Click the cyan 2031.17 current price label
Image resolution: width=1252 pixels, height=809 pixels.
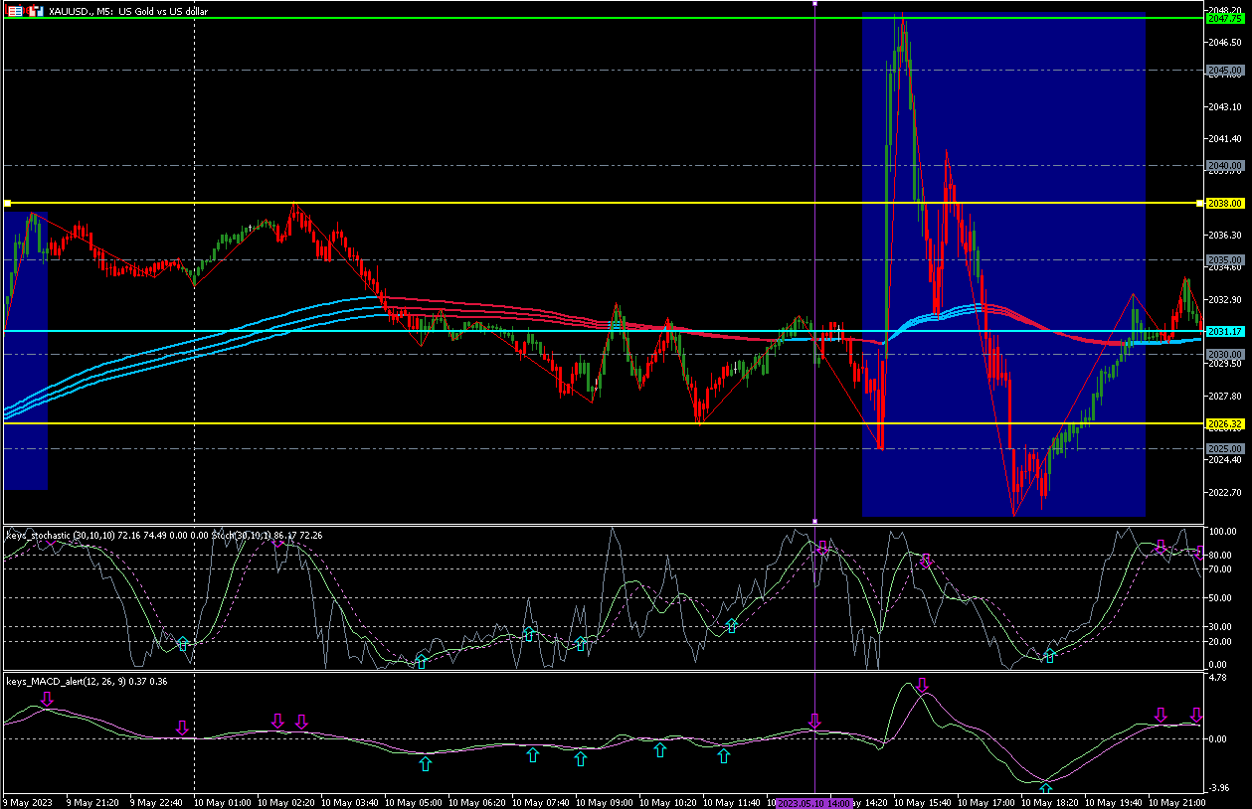(x=1224, y=331)
